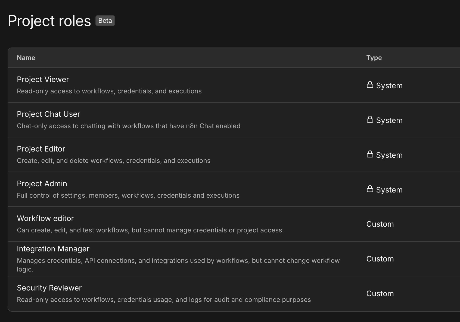Click the Type column header
The width and height of the screenshot is (460, 322).
tap(374, 58)
